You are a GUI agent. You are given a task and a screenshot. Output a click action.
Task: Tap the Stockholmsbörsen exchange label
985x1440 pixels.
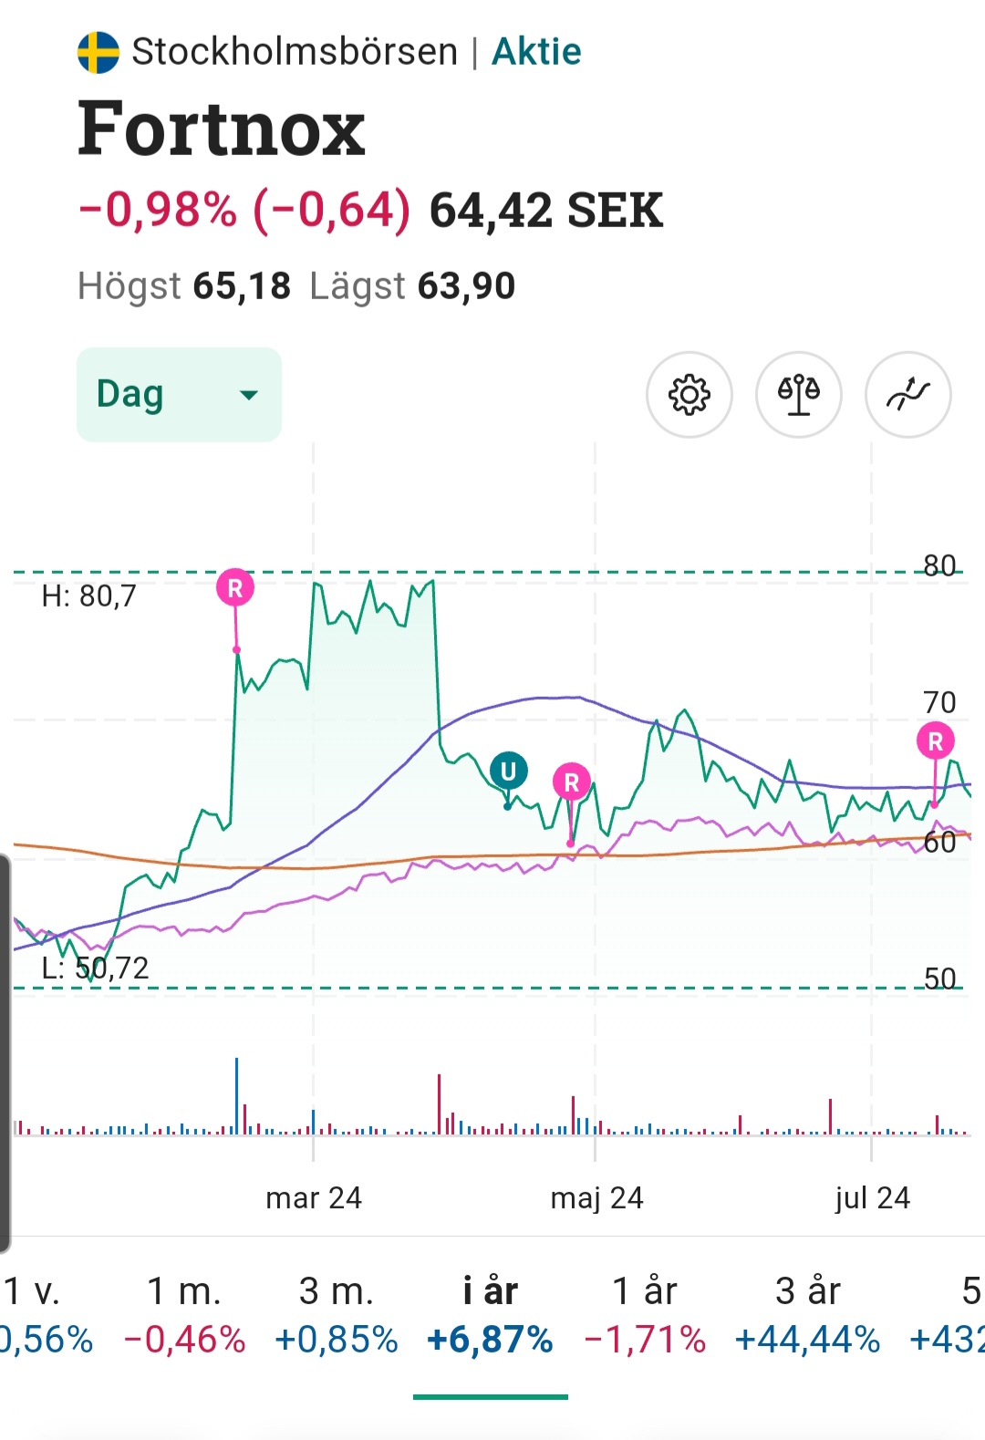point(295,52)
